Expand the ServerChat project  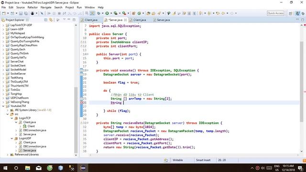point(3,62)
